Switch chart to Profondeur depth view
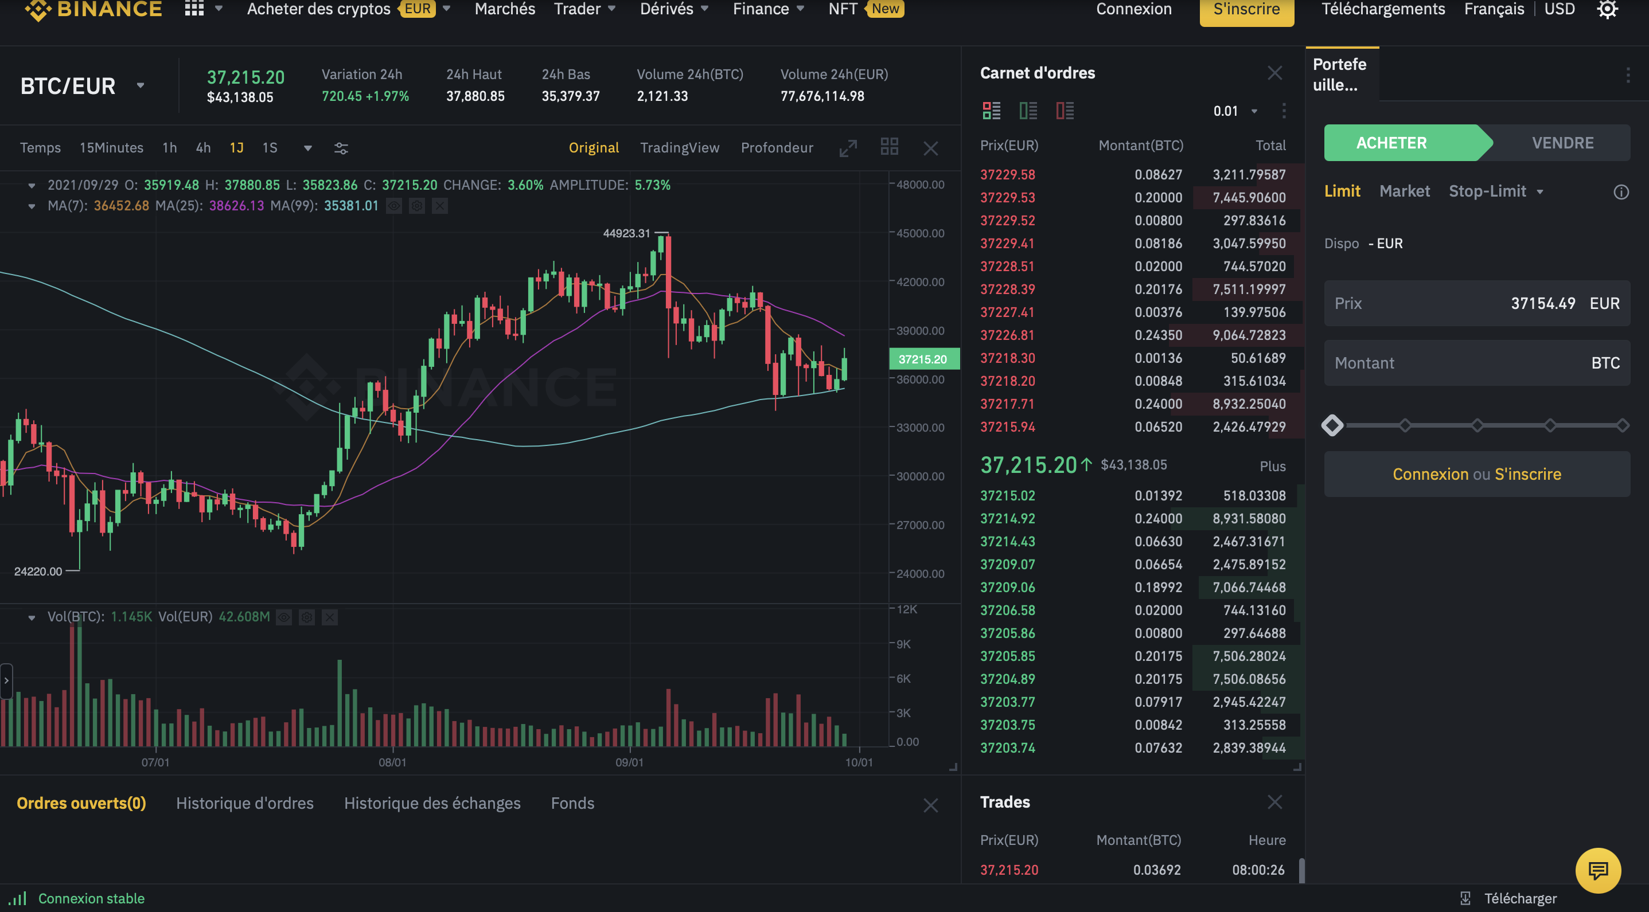1649x912 pixels. tap(777, 148)
